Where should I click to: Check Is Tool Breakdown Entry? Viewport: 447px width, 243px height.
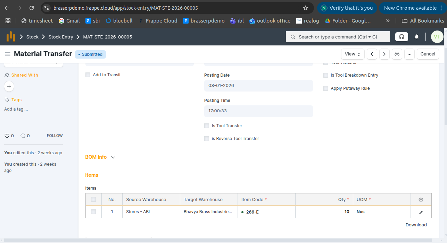326,75
